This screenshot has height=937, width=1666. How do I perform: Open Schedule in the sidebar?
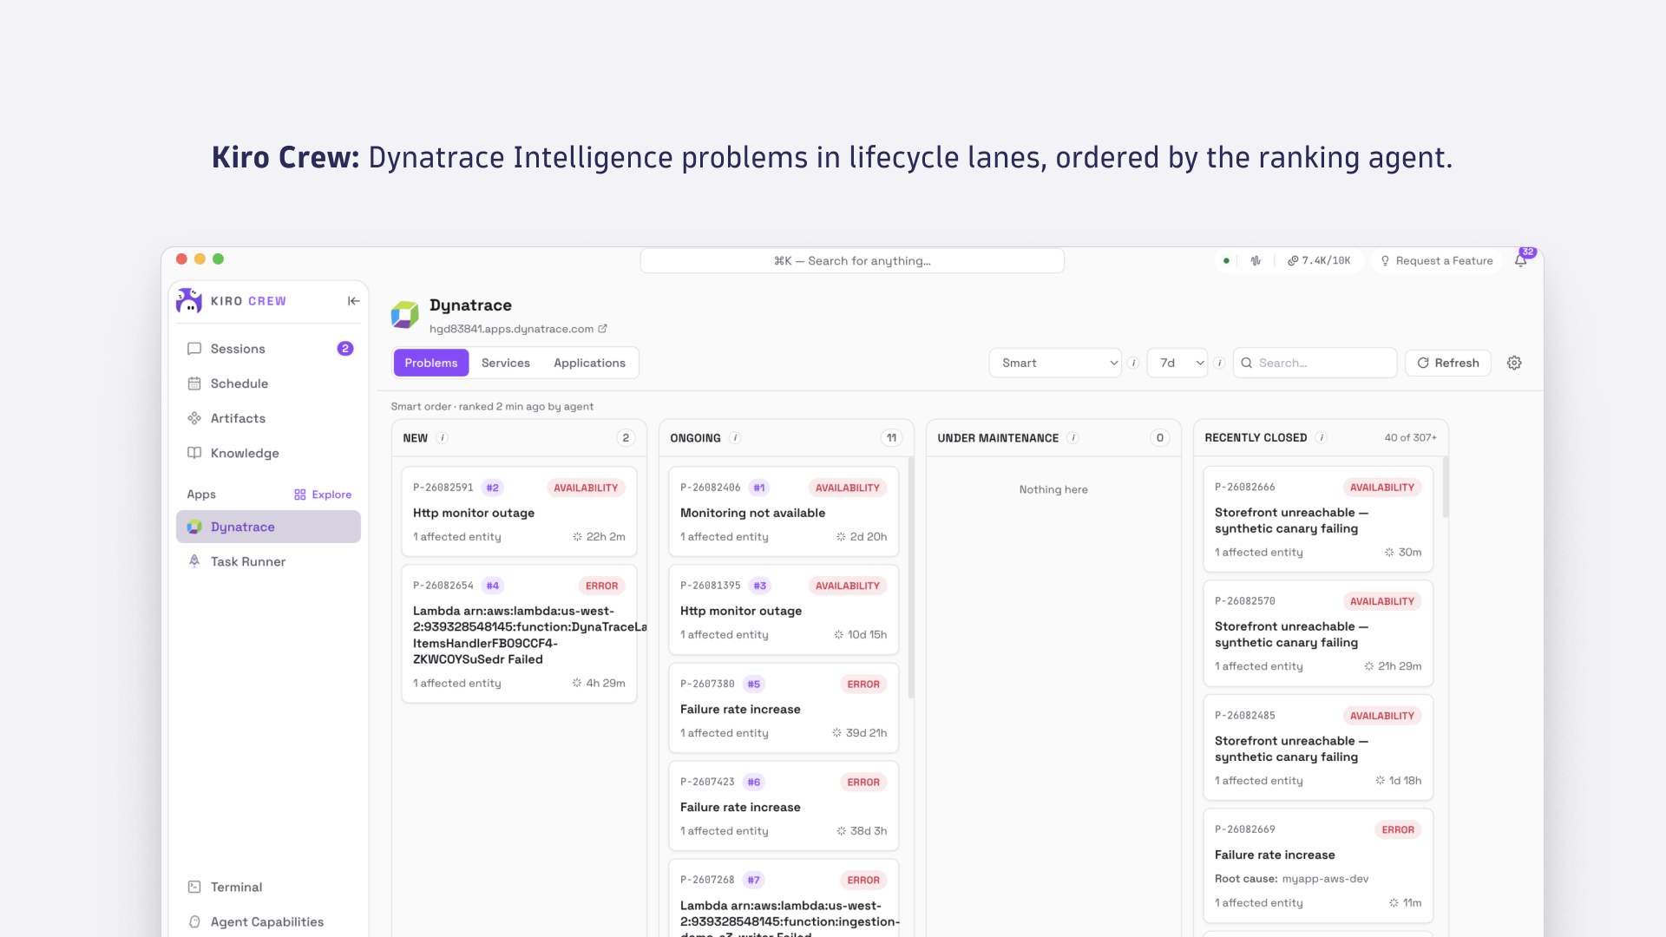tap(269, 383)
